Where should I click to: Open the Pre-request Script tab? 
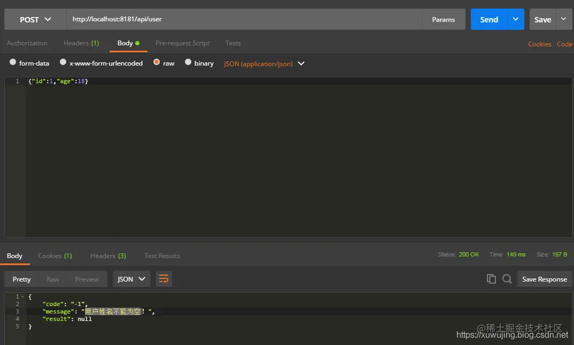[x=182, y=43]
